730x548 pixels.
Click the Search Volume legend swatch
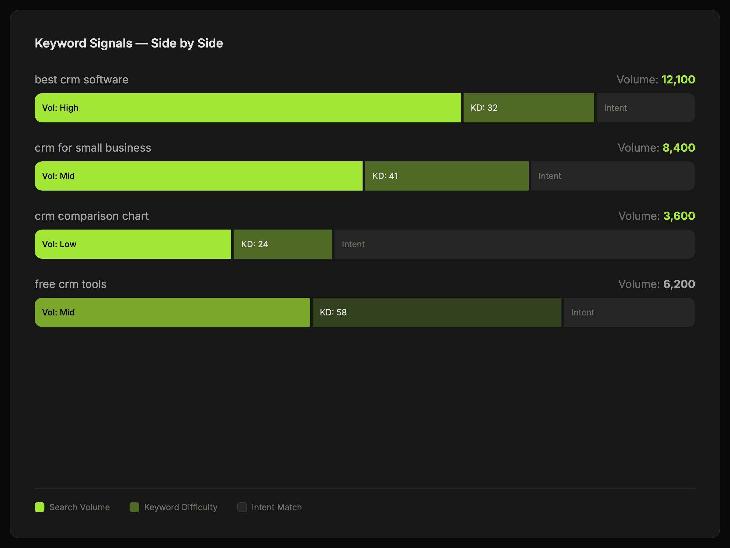pos(40,507)
